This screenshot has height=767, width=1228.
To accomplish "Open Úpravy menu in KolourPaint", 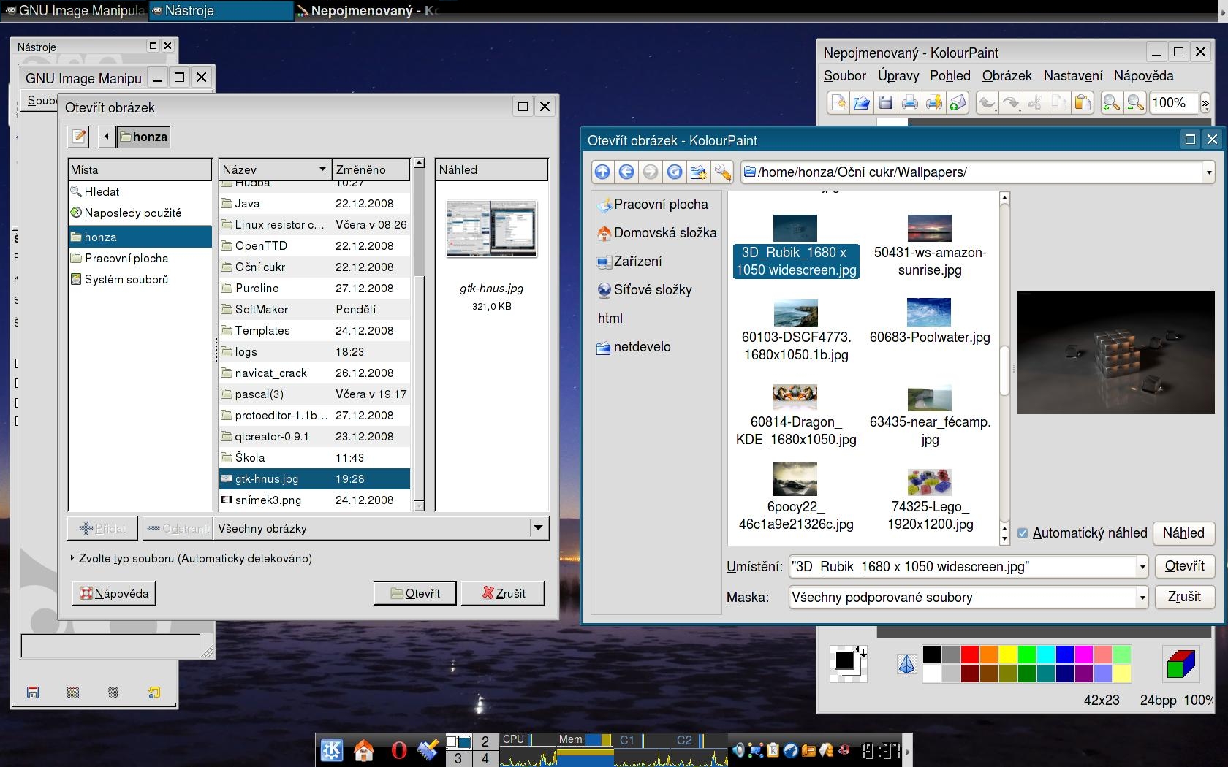I will [x=898, y=75].
